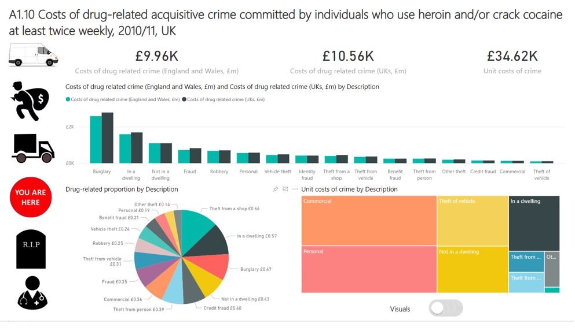This screenshot has width=575, height=331.
Task: Select the Theft of vehicle treemap tile
Action: click(x=473, y=221)
